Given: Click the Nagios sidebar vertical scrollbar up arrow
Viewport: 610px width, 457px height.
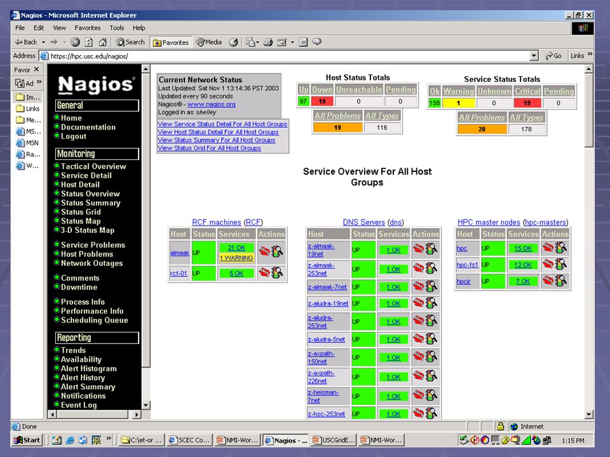Looking at the screenshot, I should (x=146, y=69).
